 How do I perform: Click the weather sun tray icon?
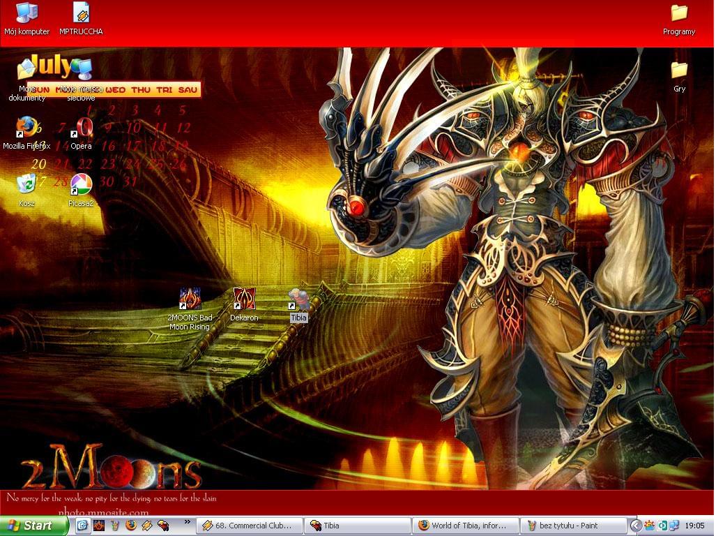pyautogui.click(x=649, y=526)
